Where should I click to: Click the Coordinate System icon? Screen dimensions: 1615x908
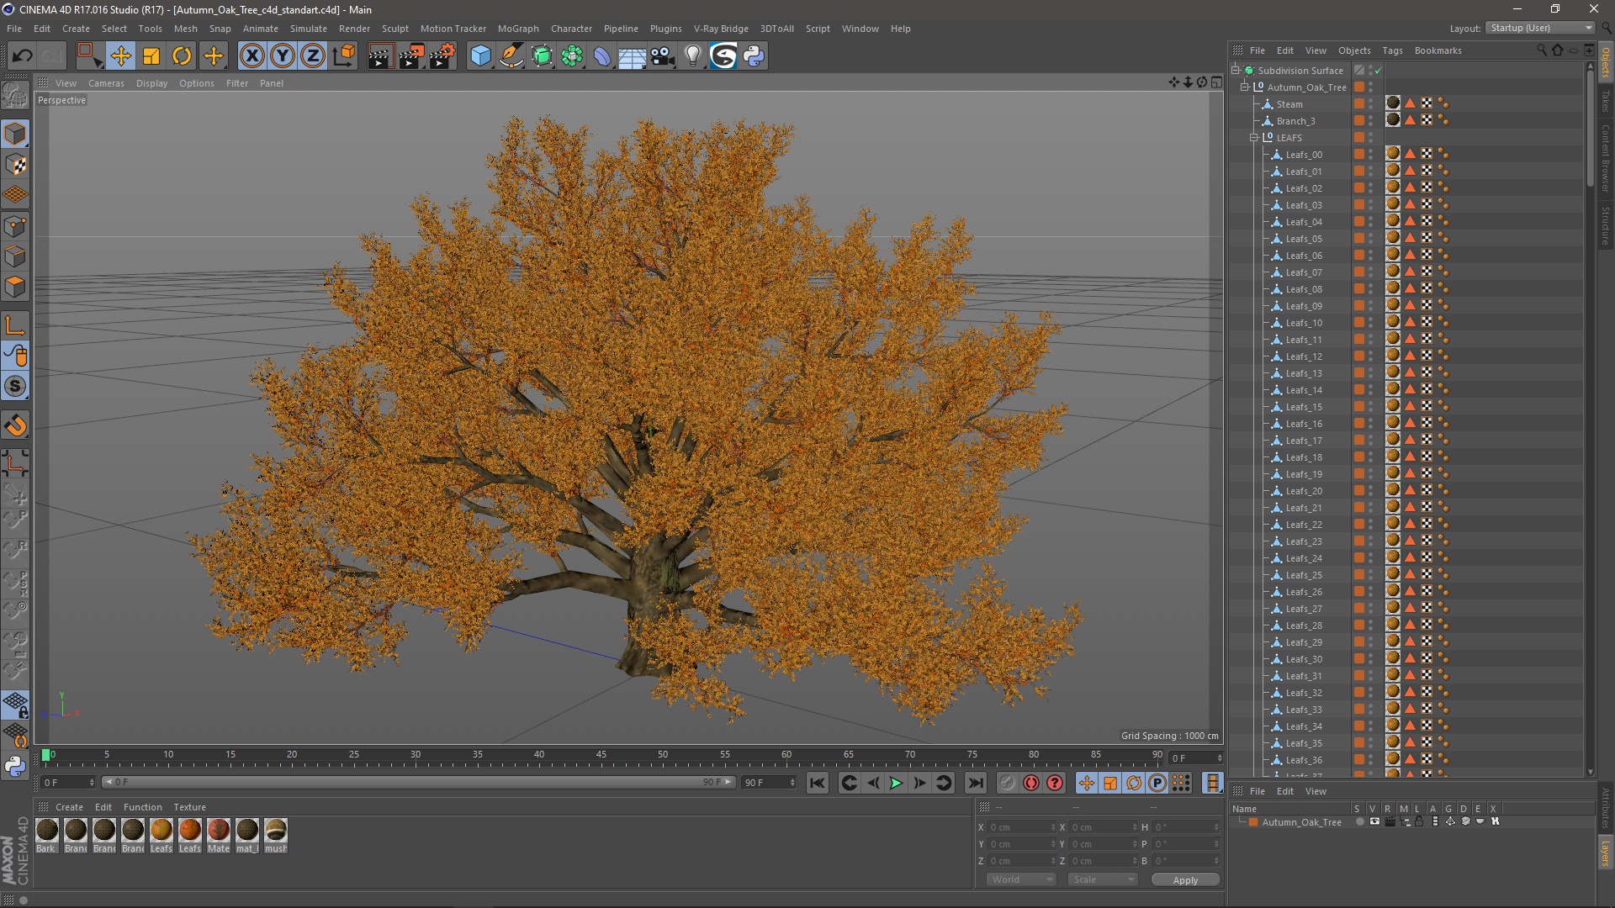point(344,56)
